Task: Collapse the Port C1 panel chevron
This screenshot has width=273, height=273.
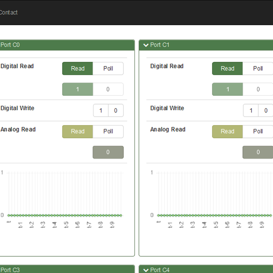Action: [x=146, y=45]
